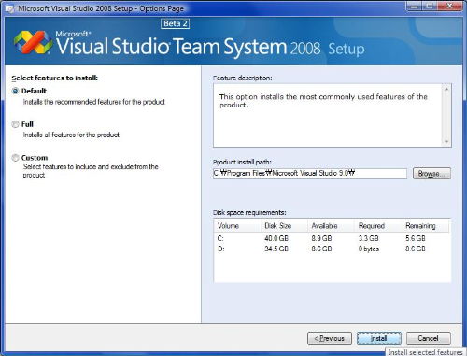The width and height of the screenshot is (467, 356).
Task: Select the D: volume row
Action: click(332, 249)
